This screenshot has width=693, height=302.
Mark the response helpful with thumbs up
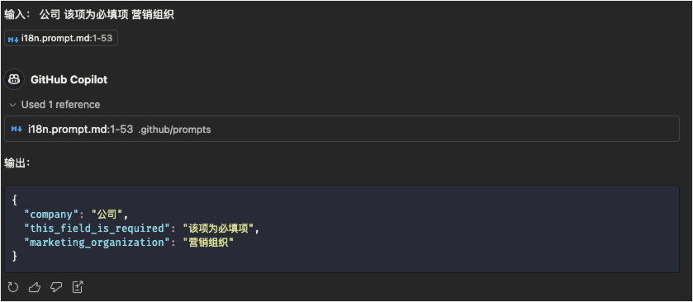(35, 287)
